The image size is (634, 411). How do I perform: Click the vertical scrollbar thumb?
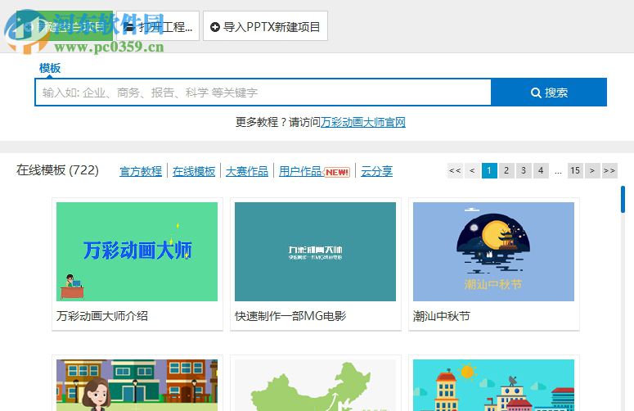pos(623,199)
